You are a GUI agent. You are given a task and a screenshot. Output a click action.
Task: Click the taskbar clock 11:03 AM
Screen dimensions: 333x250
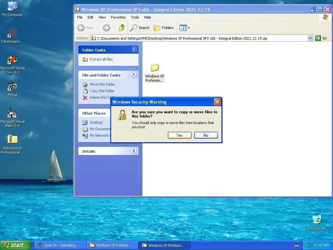click(x=321, y=245)
